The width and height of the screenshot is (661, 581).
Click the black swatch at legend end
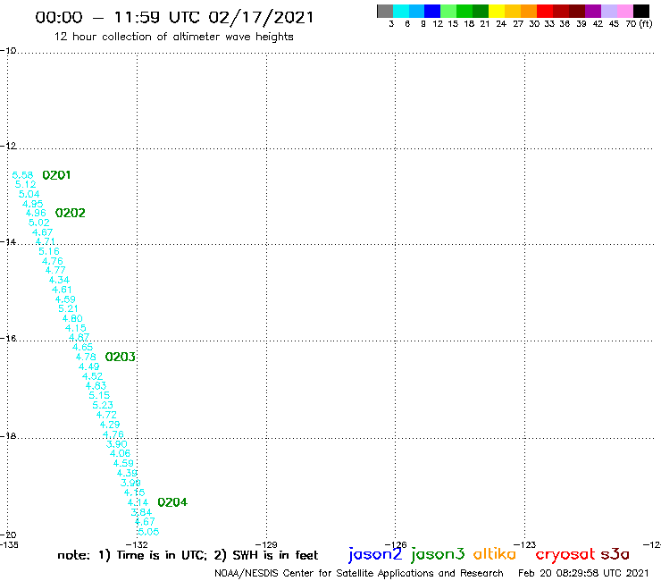pyautogui.click(x=640, y=11)
